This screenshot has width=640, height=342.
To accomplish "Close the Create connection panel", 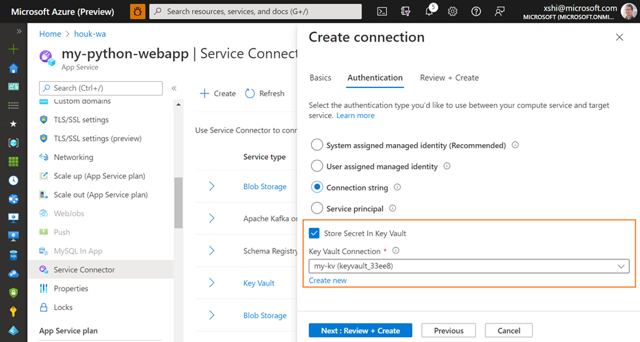I will coord(619,37).
